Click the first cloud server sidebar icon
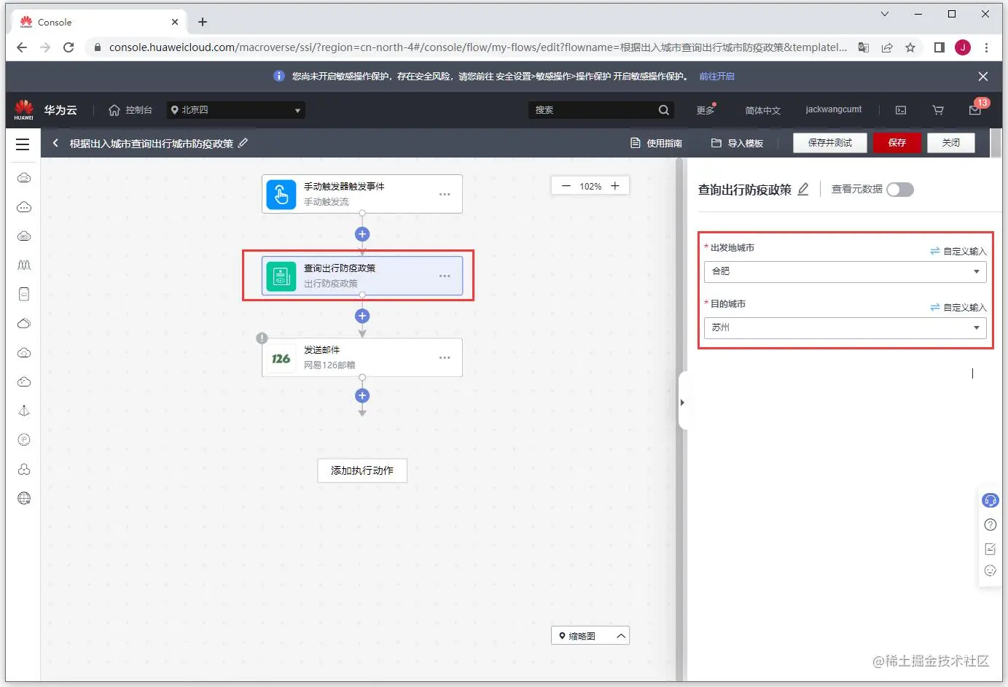This screenshot has width=1008, height=687. point(24,178)
